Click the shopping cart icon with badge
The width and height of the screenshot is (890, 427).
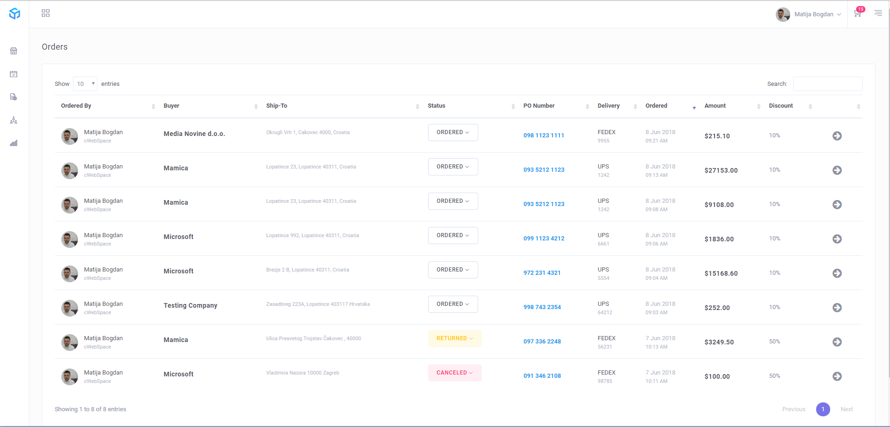(x=858, y=13)
